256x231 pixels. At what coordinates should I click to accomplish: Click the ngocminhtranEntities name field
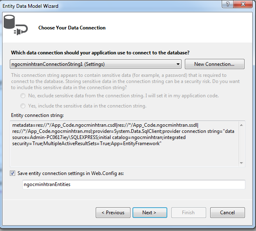(134, 184)
